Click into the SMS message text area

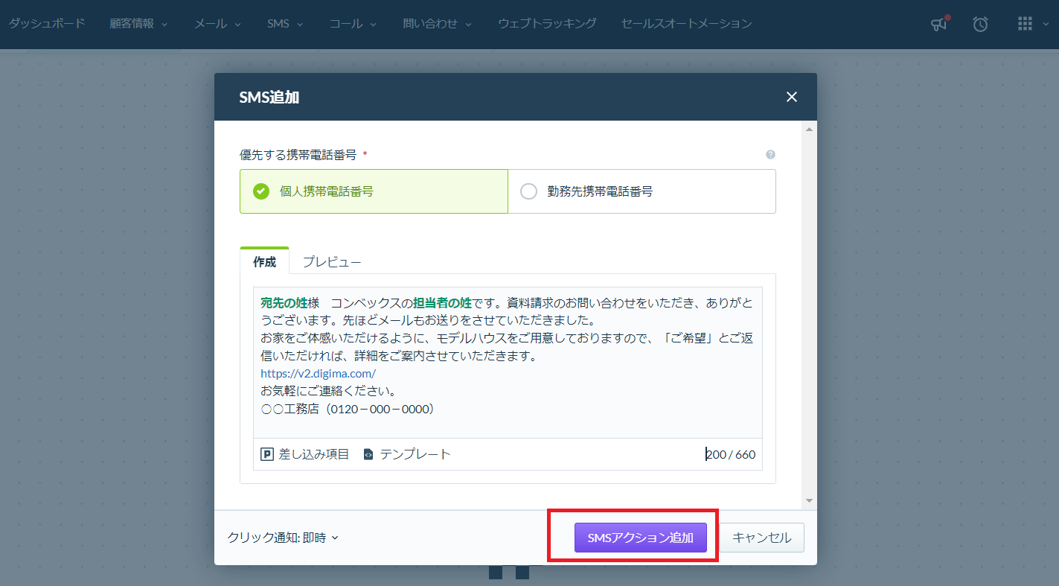tap(508, 362)
